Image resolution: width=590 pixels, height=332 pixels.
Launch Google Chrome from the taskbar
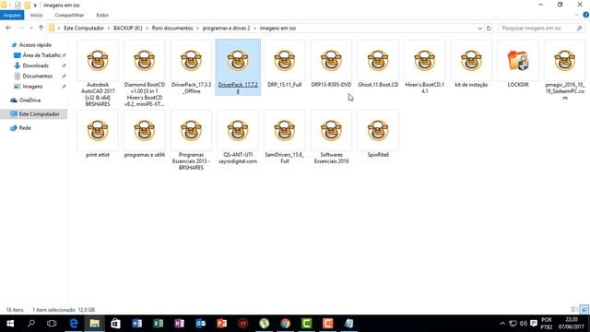[x=285, y=324]
